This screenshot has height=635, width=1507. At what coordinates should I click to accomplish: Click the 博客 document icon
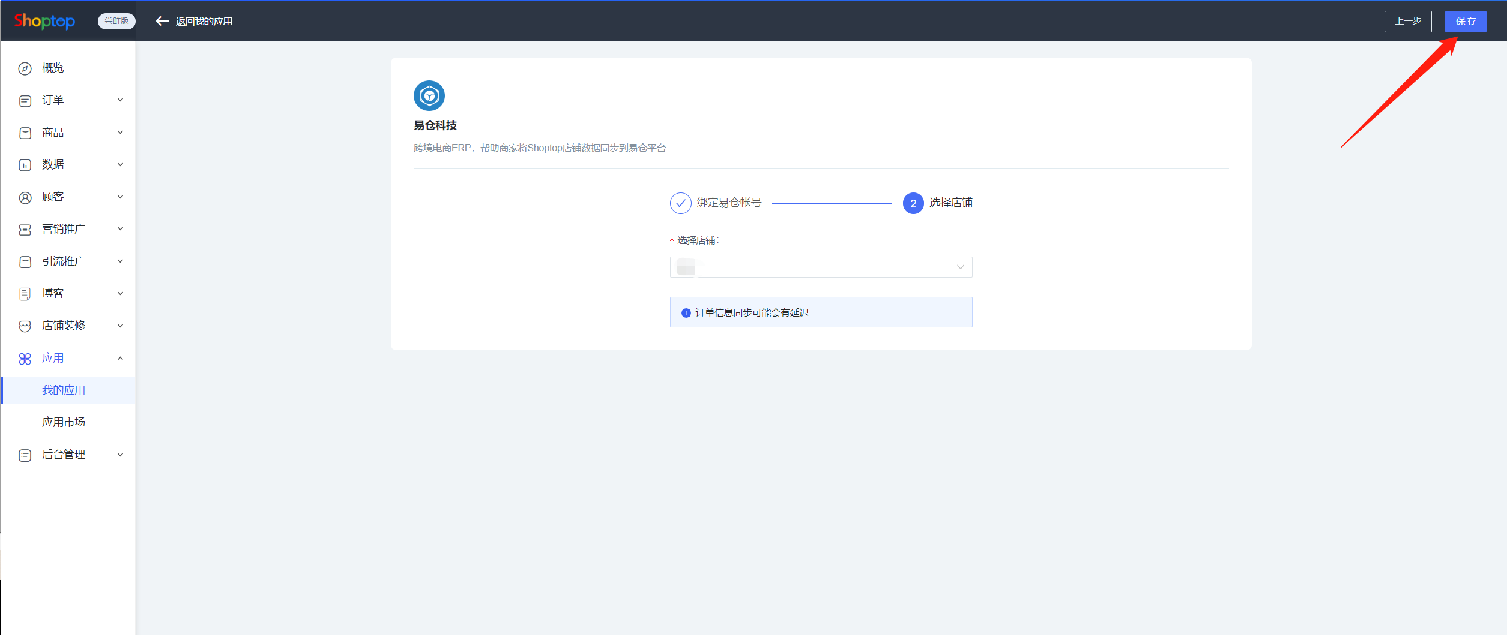[25, 294]
